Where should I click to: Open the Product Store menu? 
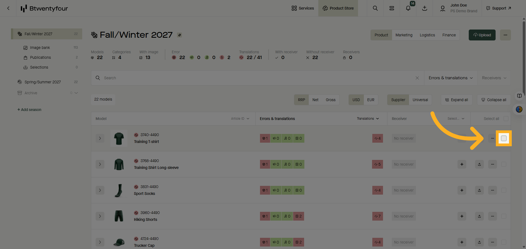click(338, 8)
